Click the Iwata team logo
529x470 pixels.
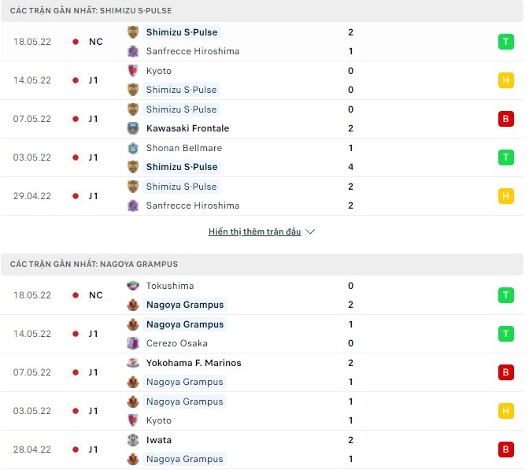click(x=133, y=440)
